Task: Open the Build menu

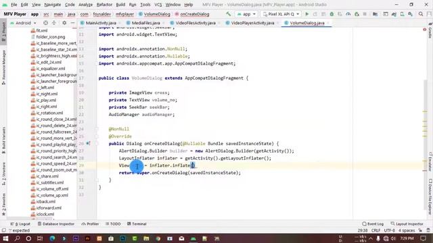Action: (x=120, y=5)
